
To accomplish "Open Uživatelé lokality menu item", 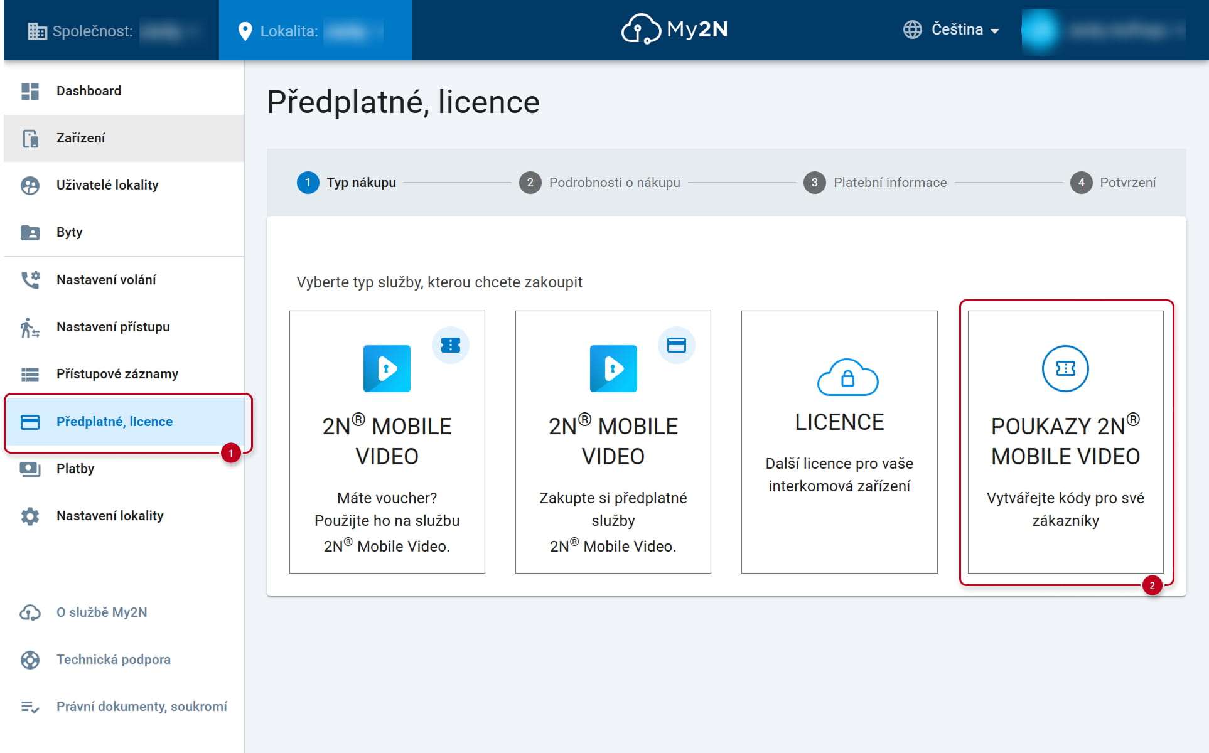I will pos(124,185).
